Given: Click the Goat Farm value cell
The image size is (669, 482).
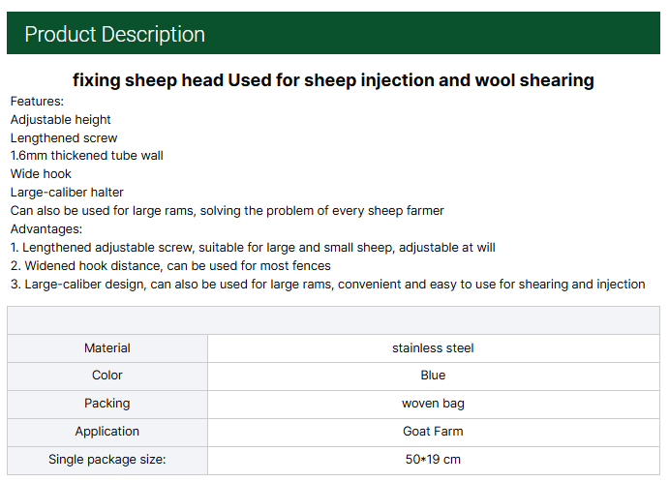Looking at the screenshot, I should coord(433,432).
